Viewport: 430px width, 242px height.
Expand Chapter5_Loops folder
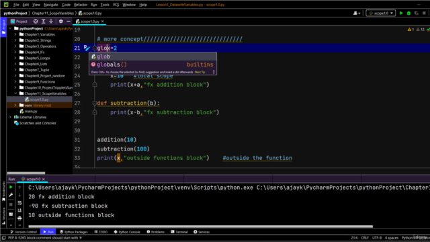pos(15,58)
